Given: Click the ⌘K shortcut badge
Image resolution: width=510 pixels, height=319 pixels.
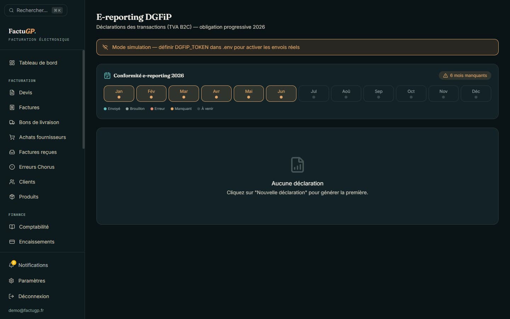Looking at the screenshot, I should pos(57,10).
